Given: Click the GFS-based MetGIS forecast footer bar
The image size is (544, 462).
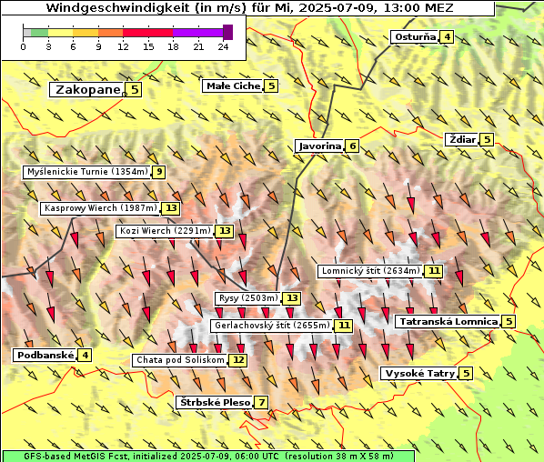Looking at the screenshot, I should 208,457.
